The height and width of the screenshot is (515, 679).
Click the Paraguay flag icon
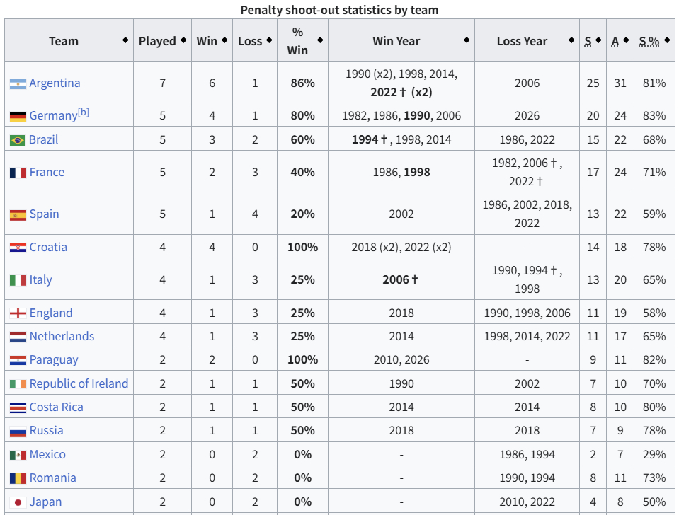18,360
